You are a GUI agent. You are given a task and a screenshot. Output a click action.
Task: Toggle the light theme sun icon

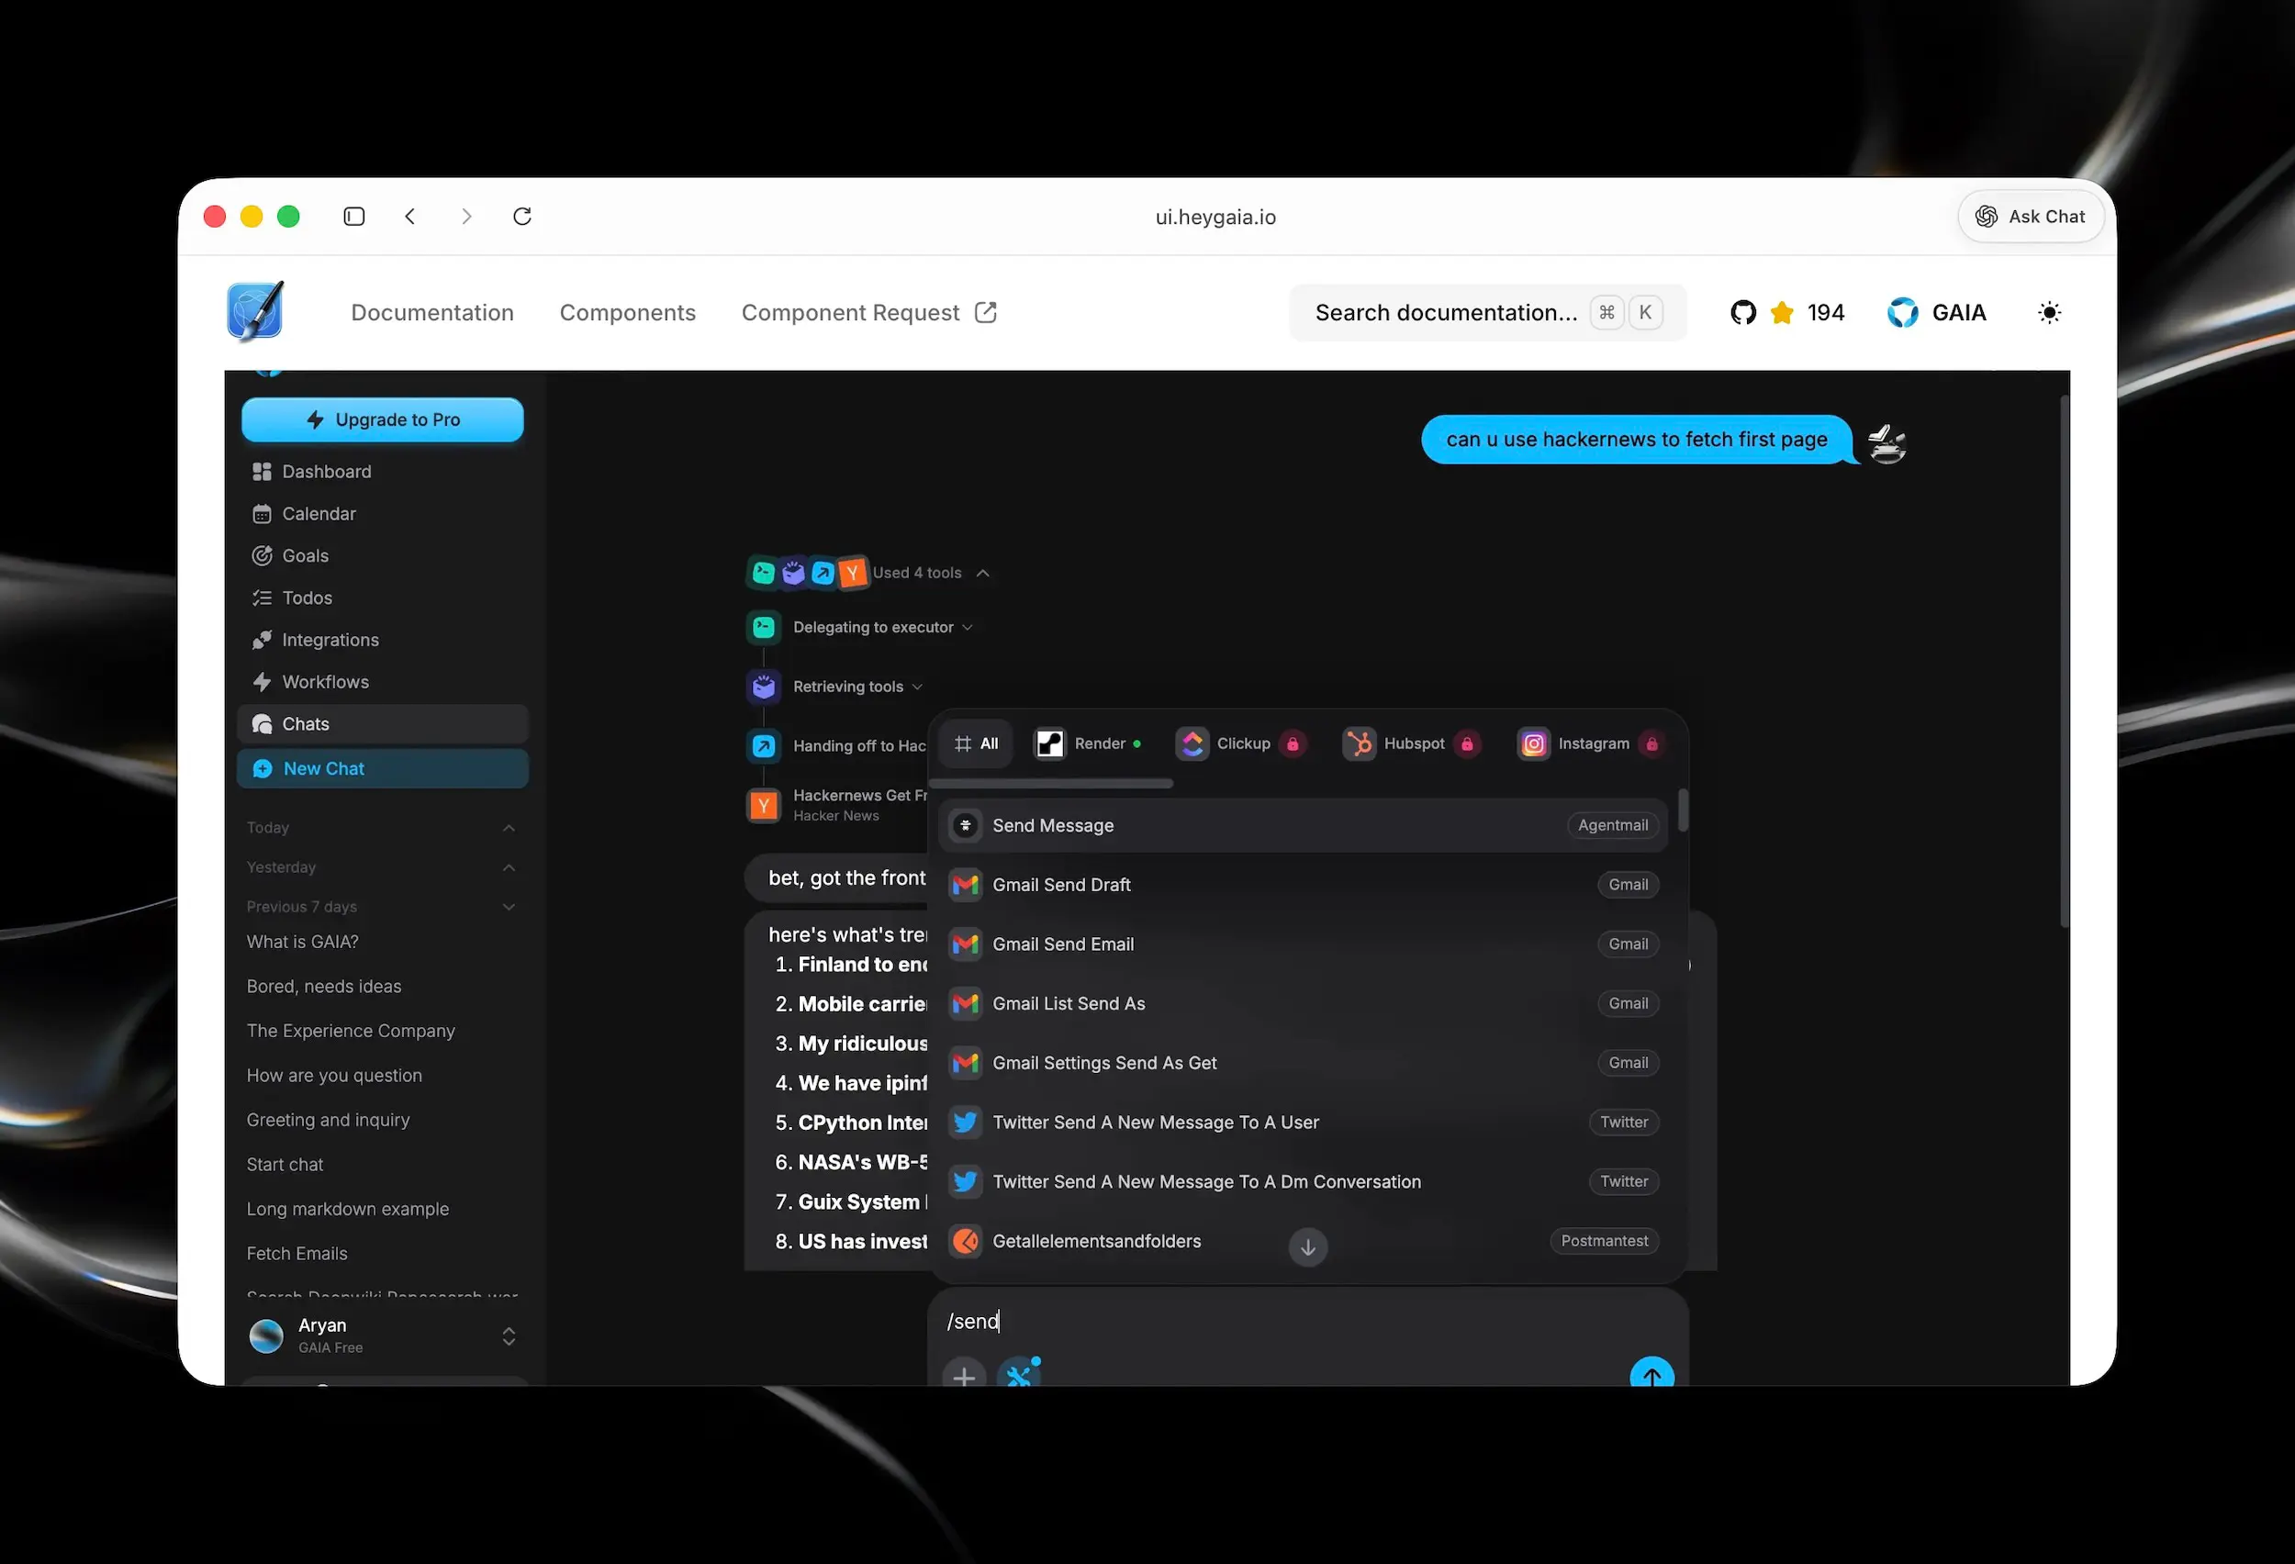click(2049, 313)
